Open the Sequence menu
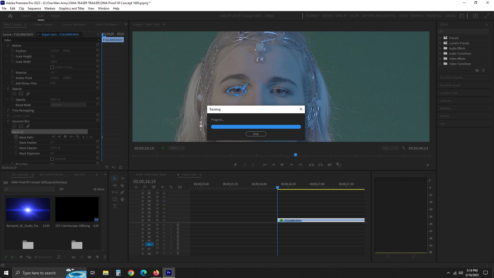Viewport: 494px width, 278px height. point(34,8)
